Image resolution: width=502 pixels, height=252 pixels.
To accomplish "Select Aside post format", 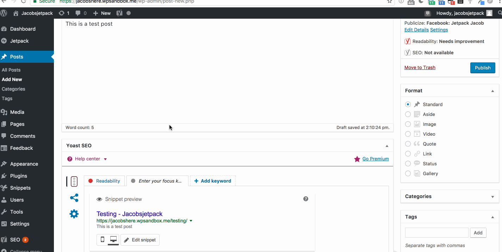I will pyautogui.click(x=408, y=114).
